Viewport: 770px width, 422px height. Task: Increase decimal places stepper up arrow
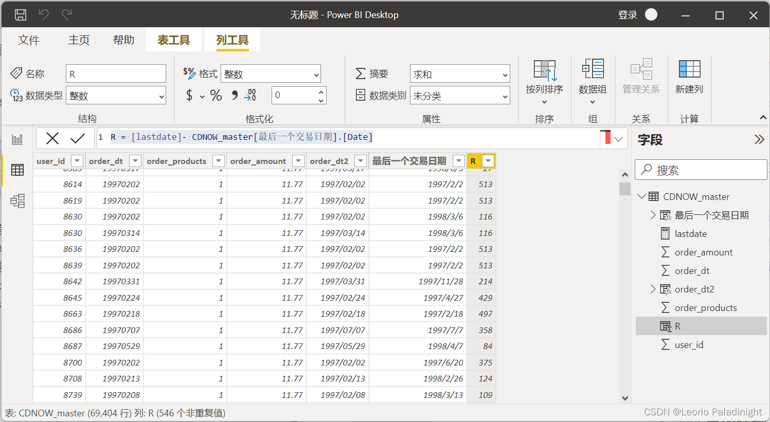coord(321,91)
